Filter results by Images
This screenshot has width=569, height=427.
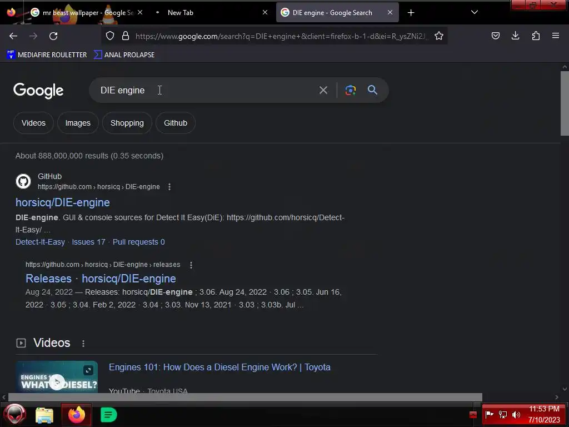[78, 123]
